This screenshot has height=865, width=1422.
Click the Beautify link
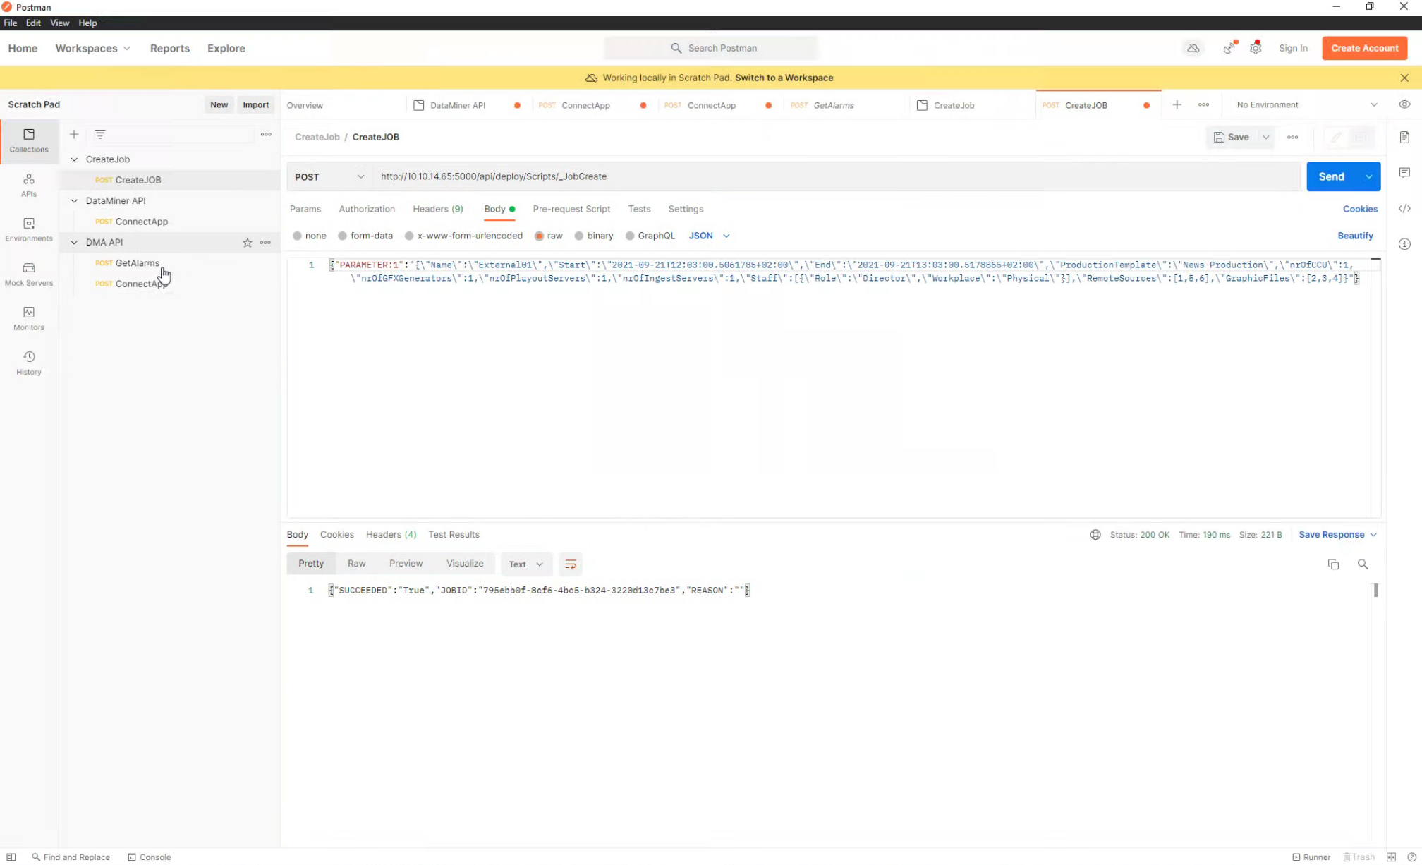coord(1355,236)
